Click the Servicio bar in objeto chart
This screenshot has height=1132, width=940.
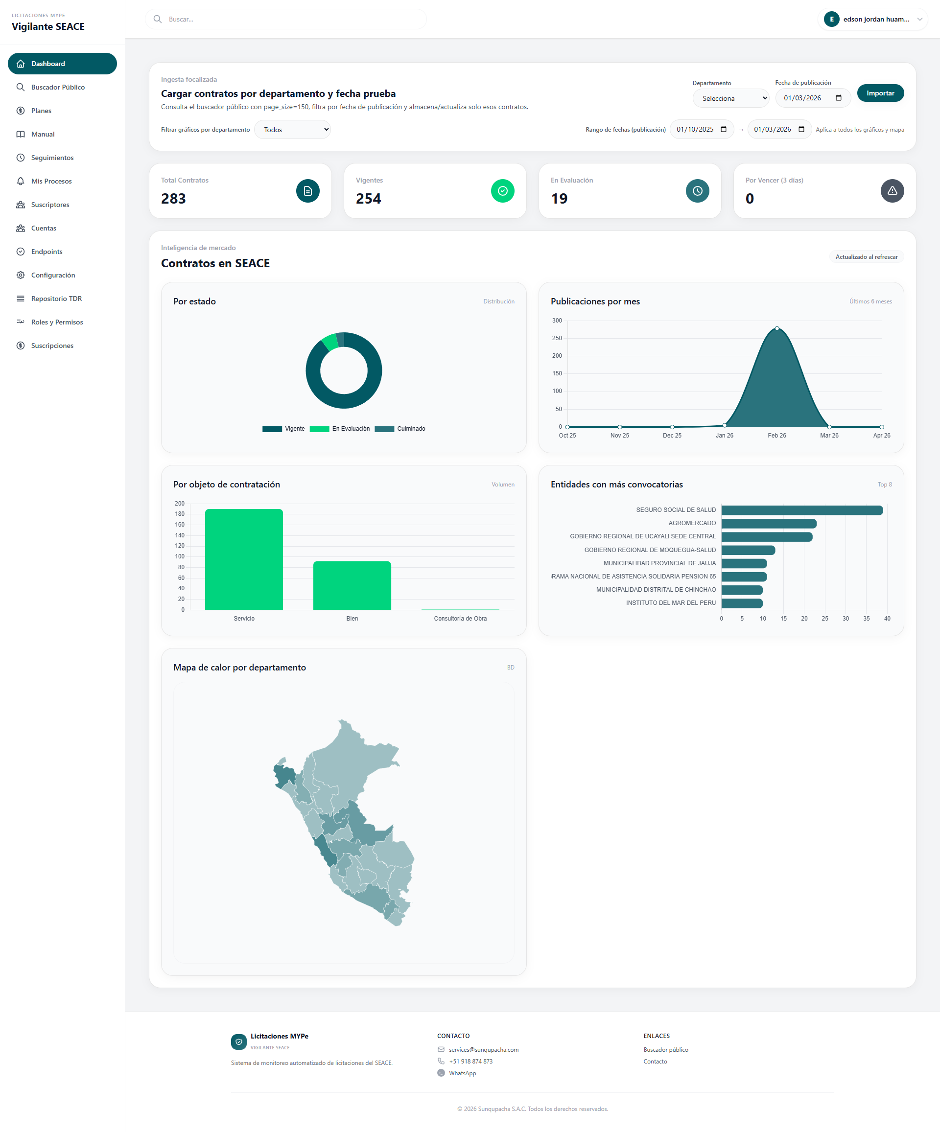[244, 559]
